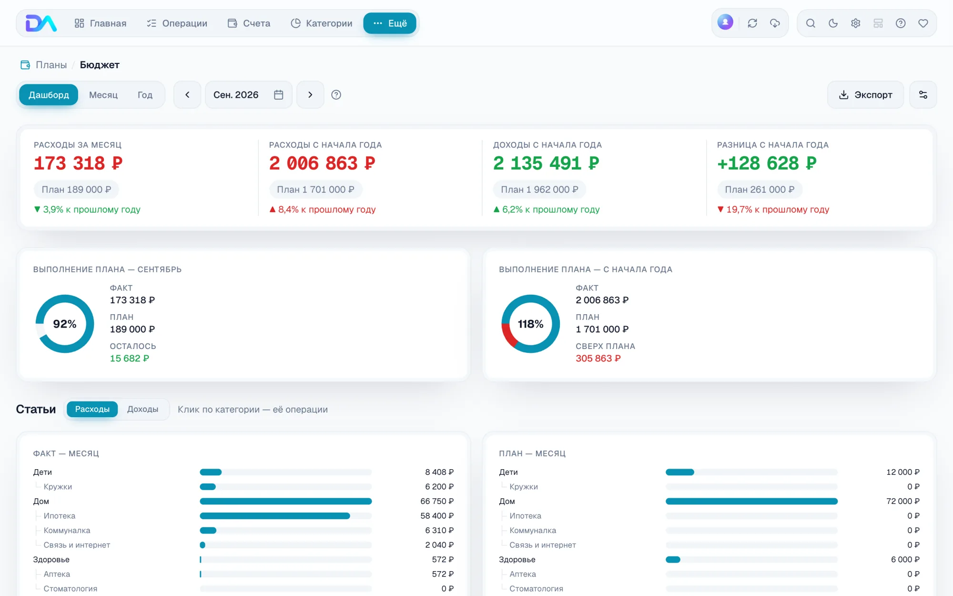Image resolution: width=953 pixels, height=596 pixels.
Task: Click the wallet icon in breadcrumb
Action: (x=25, y=65)
